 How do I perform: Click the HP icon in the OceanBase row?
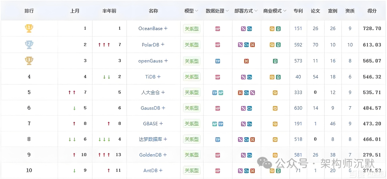point(218,29)
